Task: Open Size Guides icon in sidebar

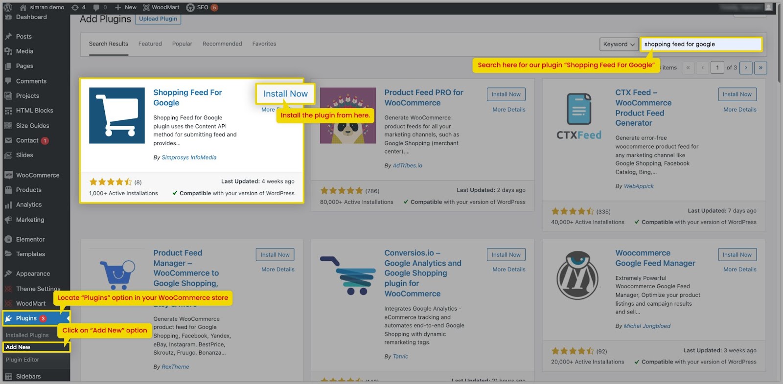Action: coord(8,125)
